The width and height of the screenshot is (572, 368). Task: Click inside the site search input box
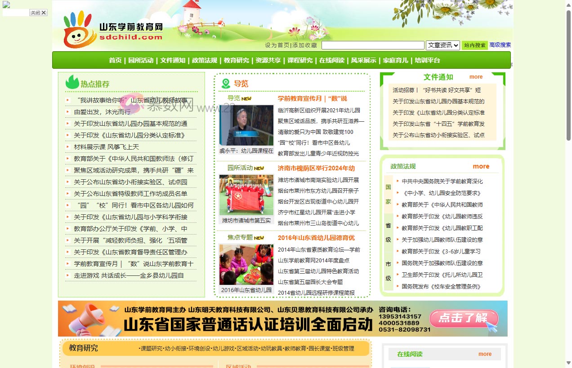pyautogui.click(x=372, y=45)
